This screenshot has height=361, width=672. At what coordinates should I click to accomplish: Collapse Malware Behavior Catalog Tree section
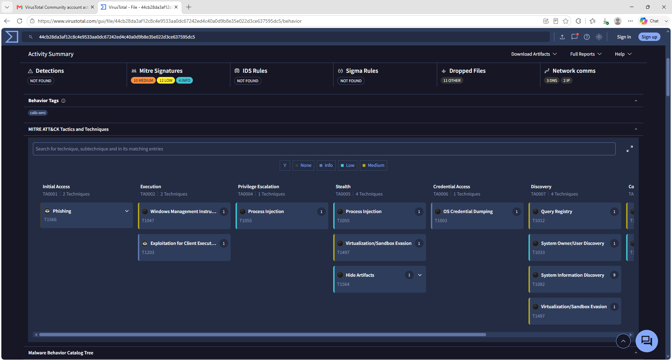(636, 353)
